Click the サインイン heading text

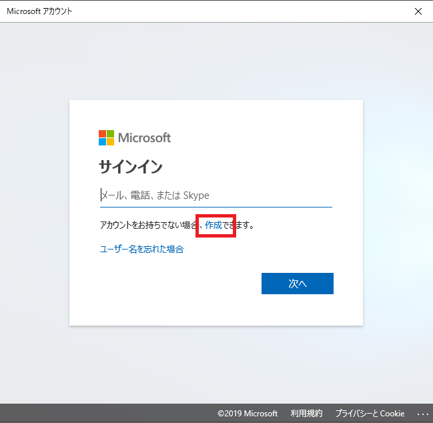[x=131, y=167]
